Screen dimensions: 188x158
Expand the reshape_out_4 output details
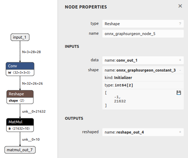pos(180,132)
